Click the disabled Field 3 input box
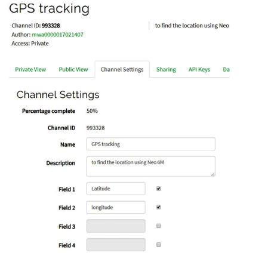 click(116, 226)
